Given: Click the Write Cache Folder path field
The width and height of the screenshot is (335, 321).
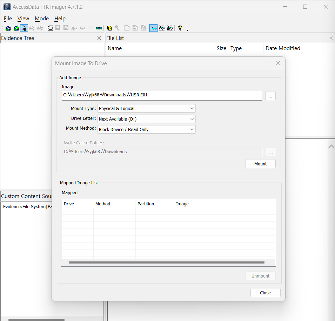Looking at the screenshot, I should tap(162, 152).
